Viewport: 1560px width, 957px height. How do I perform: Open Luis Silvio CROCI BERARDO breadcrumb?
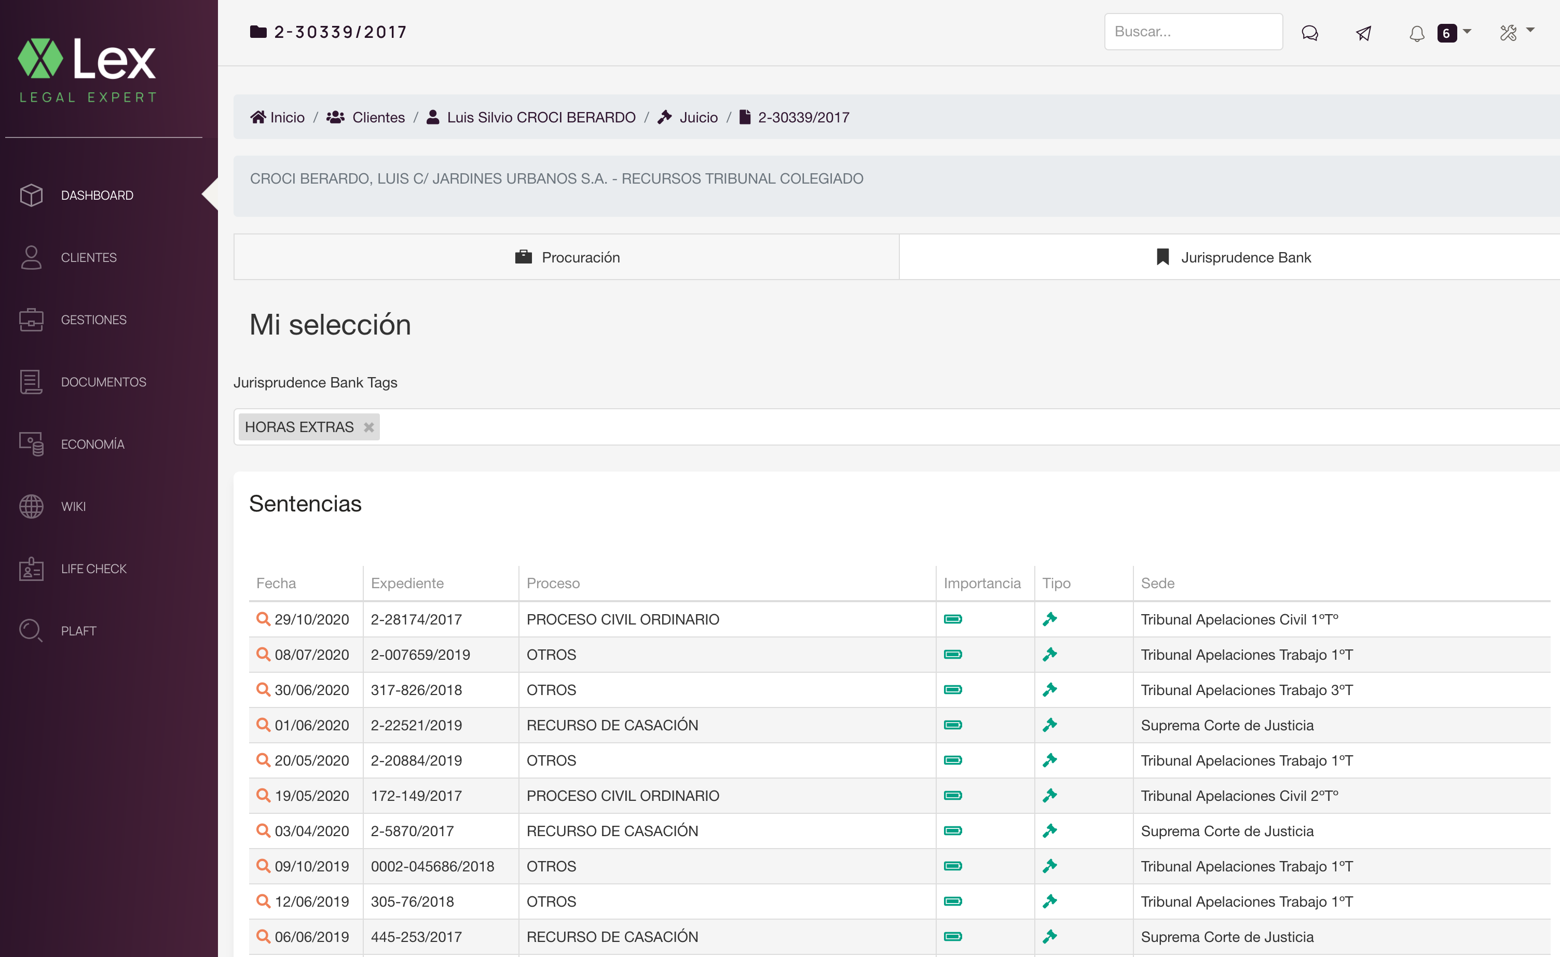530,117
